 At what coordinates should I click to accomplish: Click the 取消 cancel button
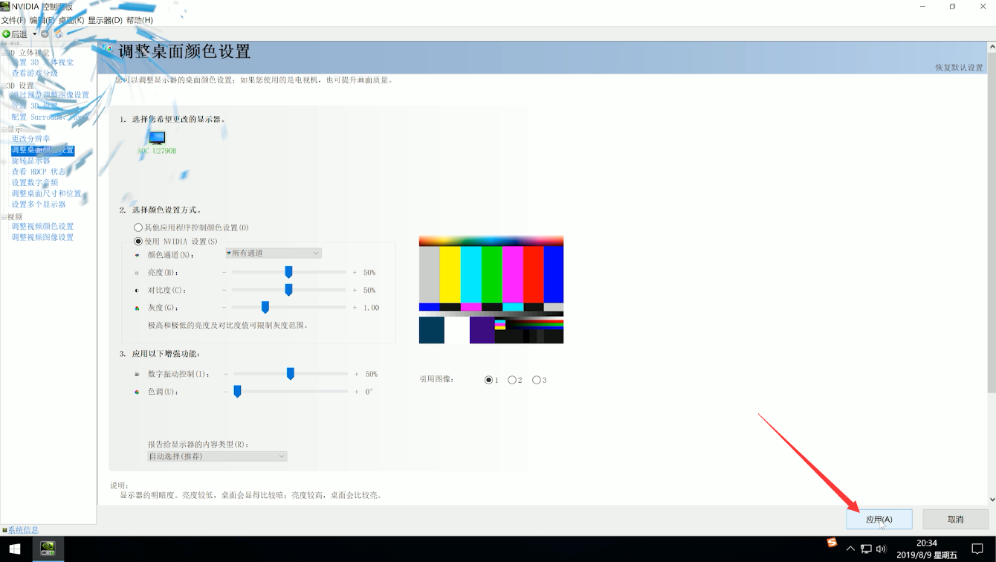click(x=955, y=519)
